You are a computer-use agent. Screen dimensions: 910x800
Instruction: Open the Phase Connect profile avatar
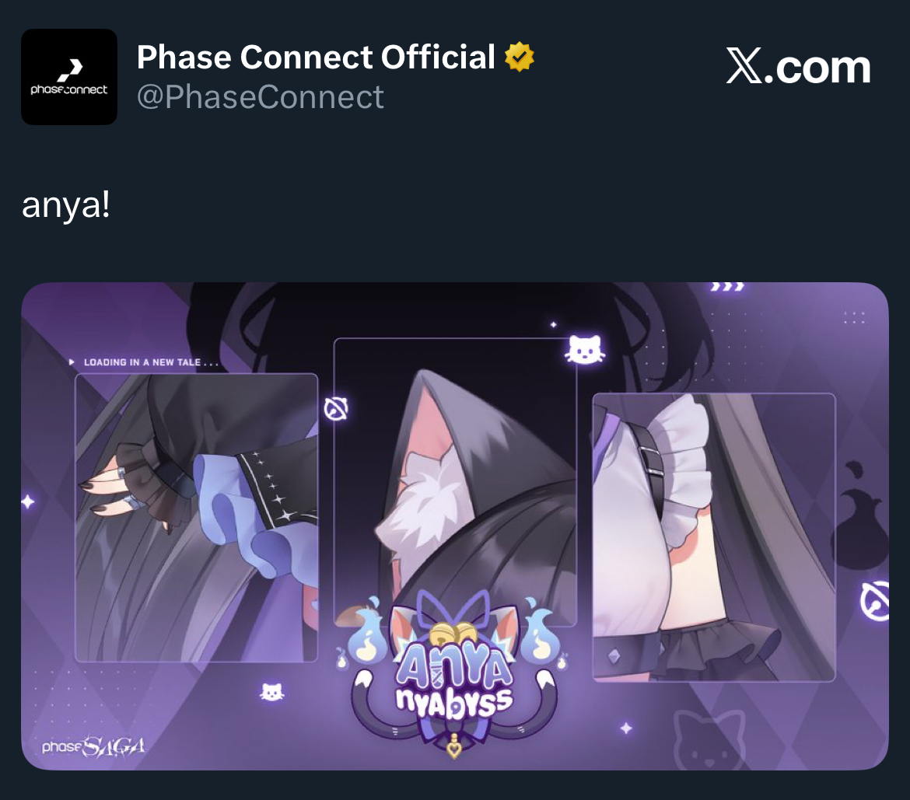pyautogui.click(x=69, y=77)
